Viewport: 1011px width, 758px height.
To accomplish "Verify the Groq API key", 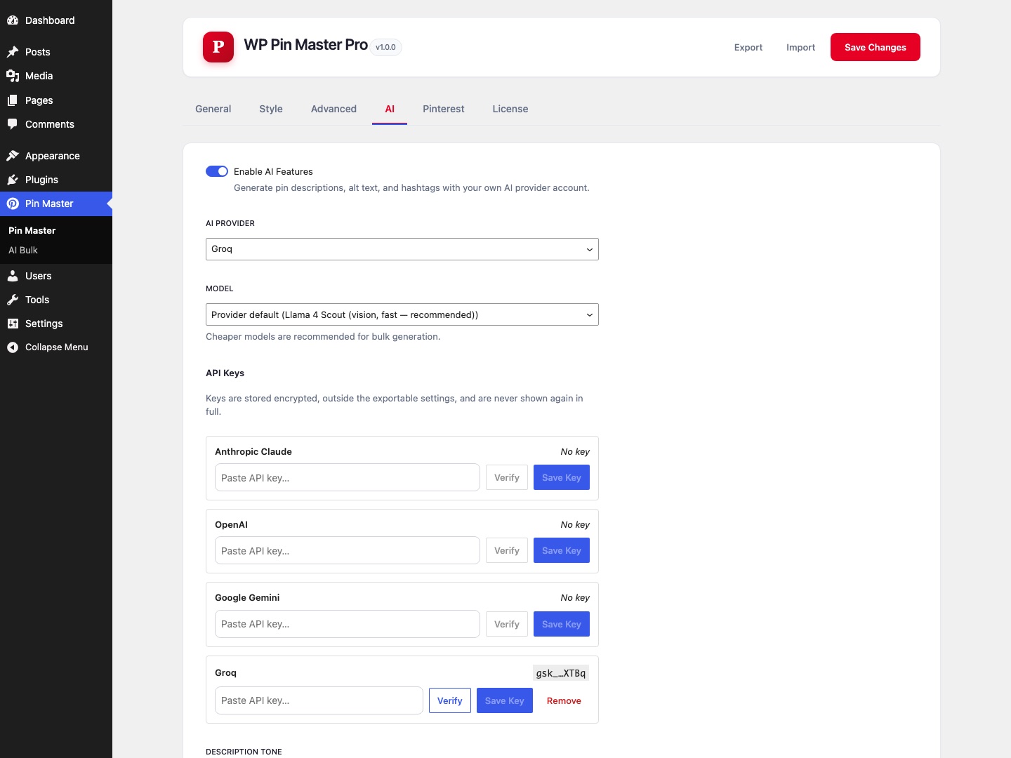I will pos(450,700).
